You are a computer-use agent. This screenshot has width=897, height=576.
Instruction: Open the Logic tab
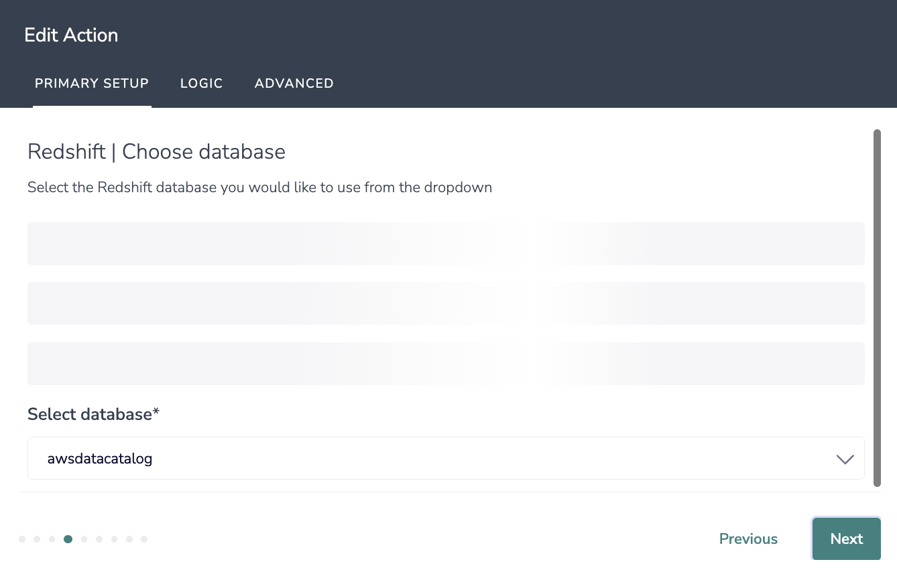click(x=201, y=84)
